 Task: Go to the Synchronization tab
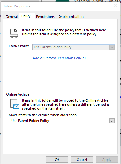click(71, 17)
